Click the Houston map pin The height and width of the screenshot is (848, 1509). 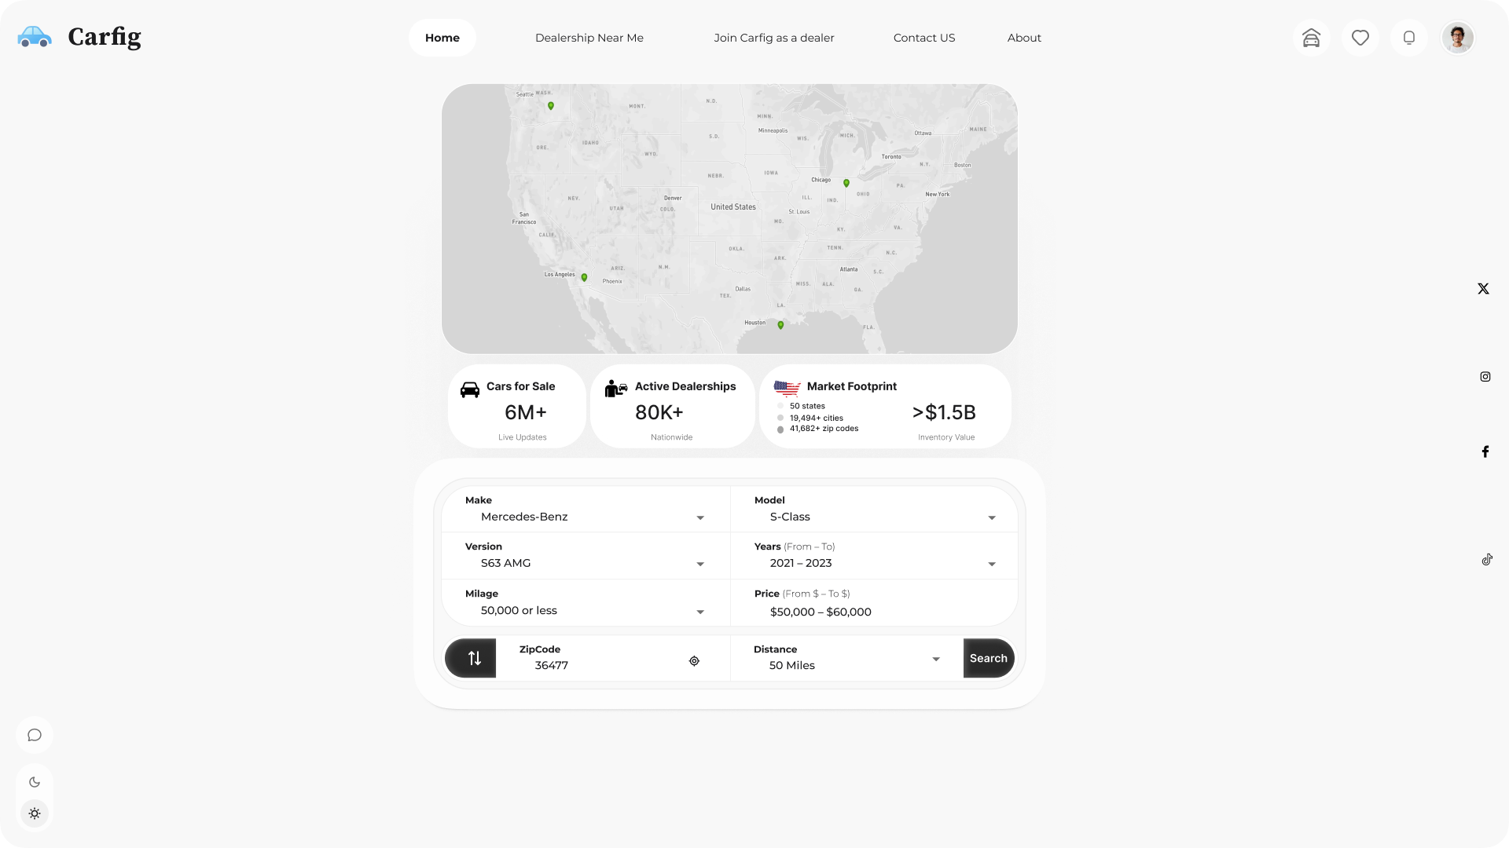(x=780, y=325)
